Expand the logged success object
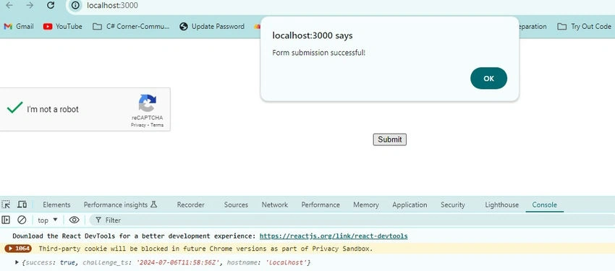The height and width of the screenshot is (271, 615). tap(17, 262)
